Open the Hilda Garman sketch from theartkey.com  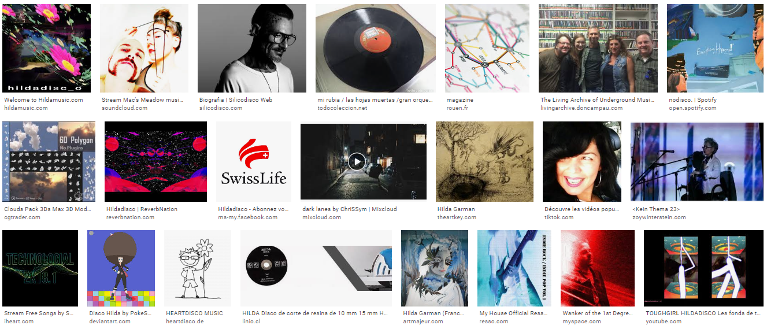(484, 161)
